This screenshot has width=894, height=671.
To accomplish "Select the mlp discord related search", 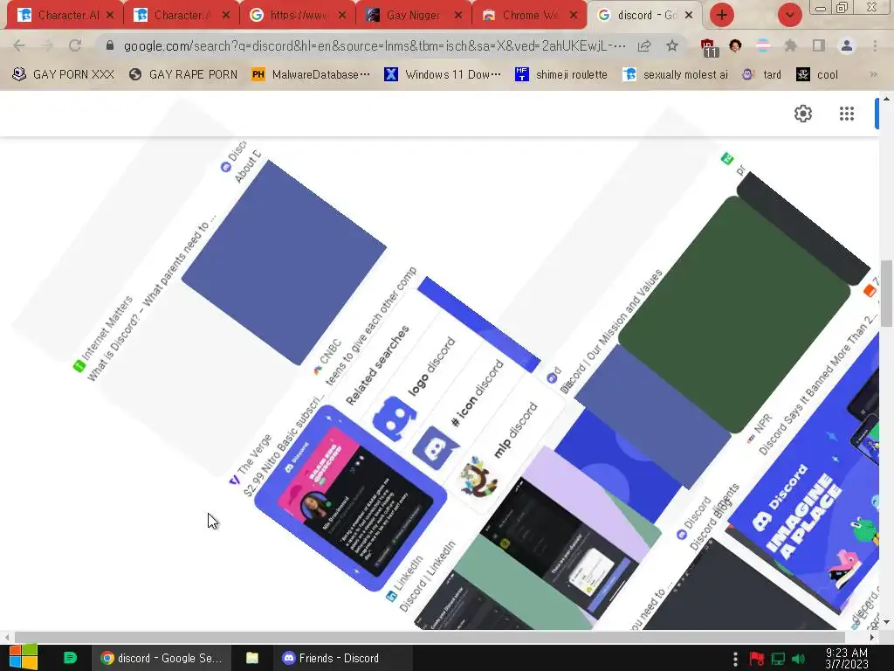I will click(x=497, y=451).
